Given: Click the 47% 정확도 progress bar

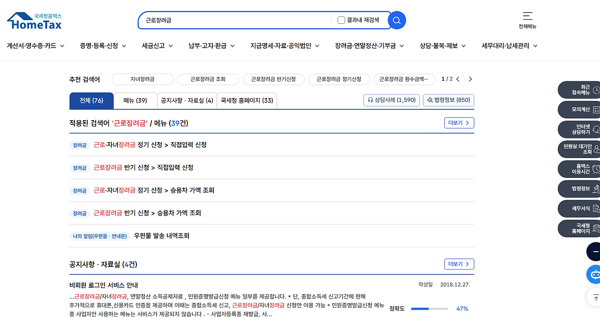Looking at the screenshot, I should click(429, 309).
